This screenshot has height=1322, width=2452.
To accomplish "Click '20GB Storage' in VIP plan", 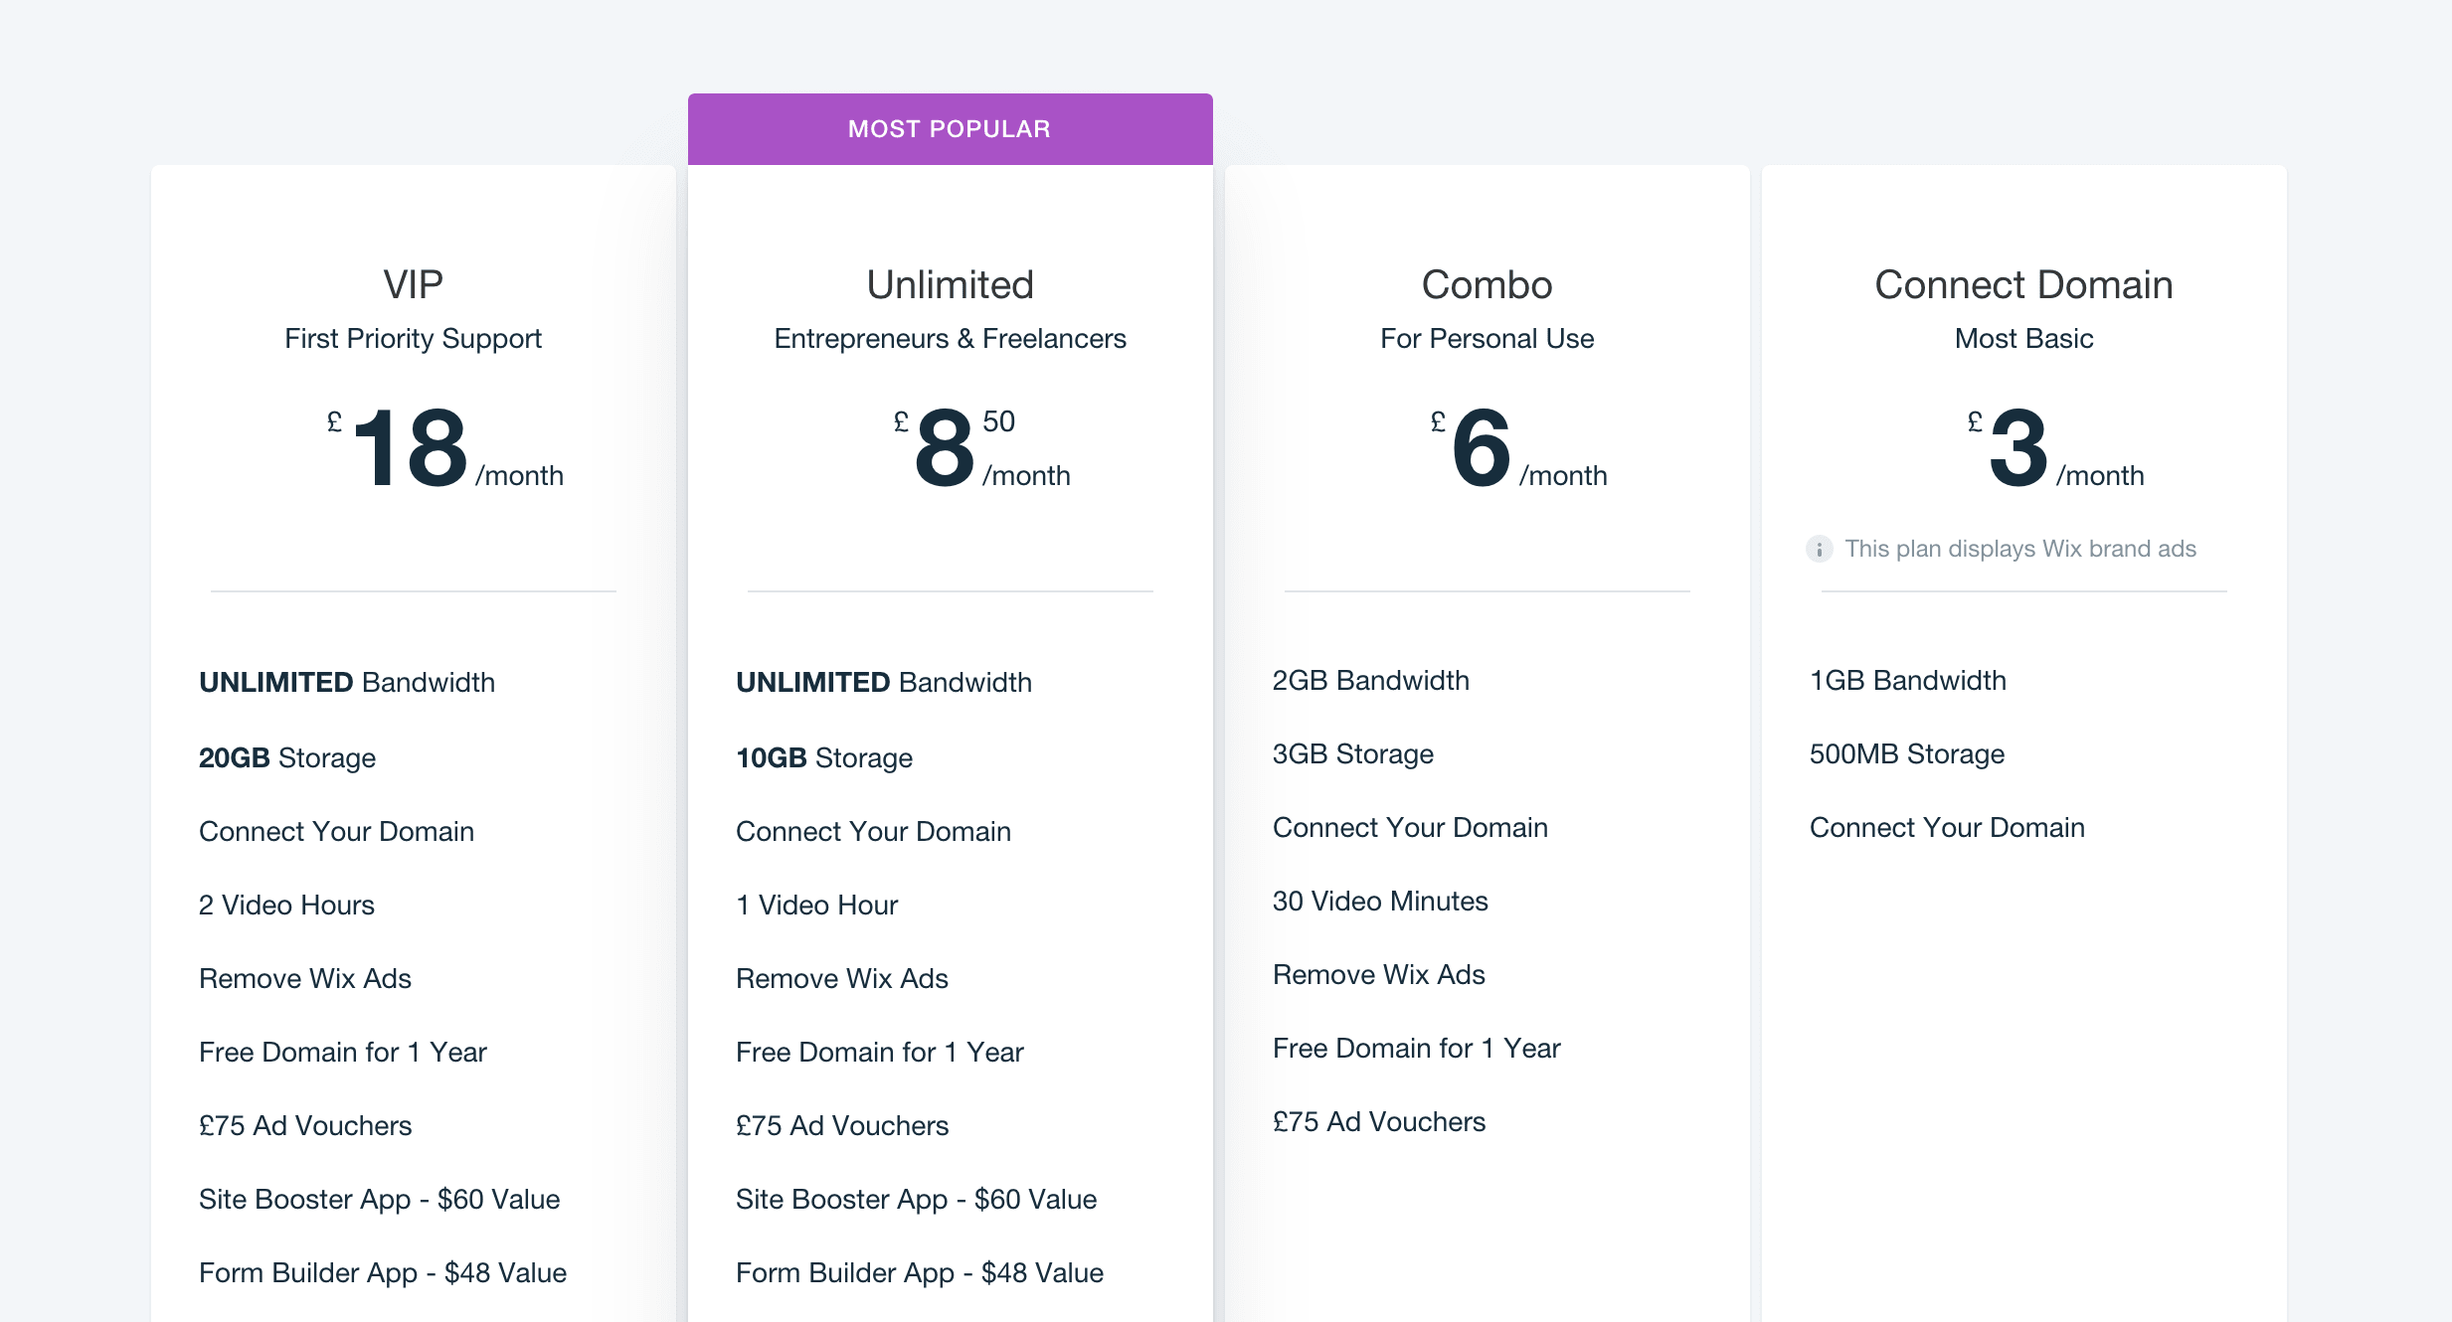I will 287,757.
